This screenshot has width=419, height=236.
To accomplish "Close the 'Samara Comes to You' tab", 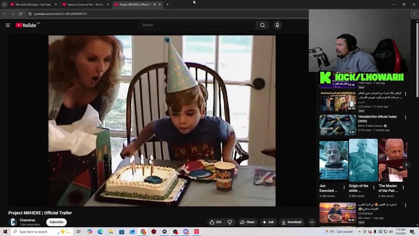I will coord(108,5).
